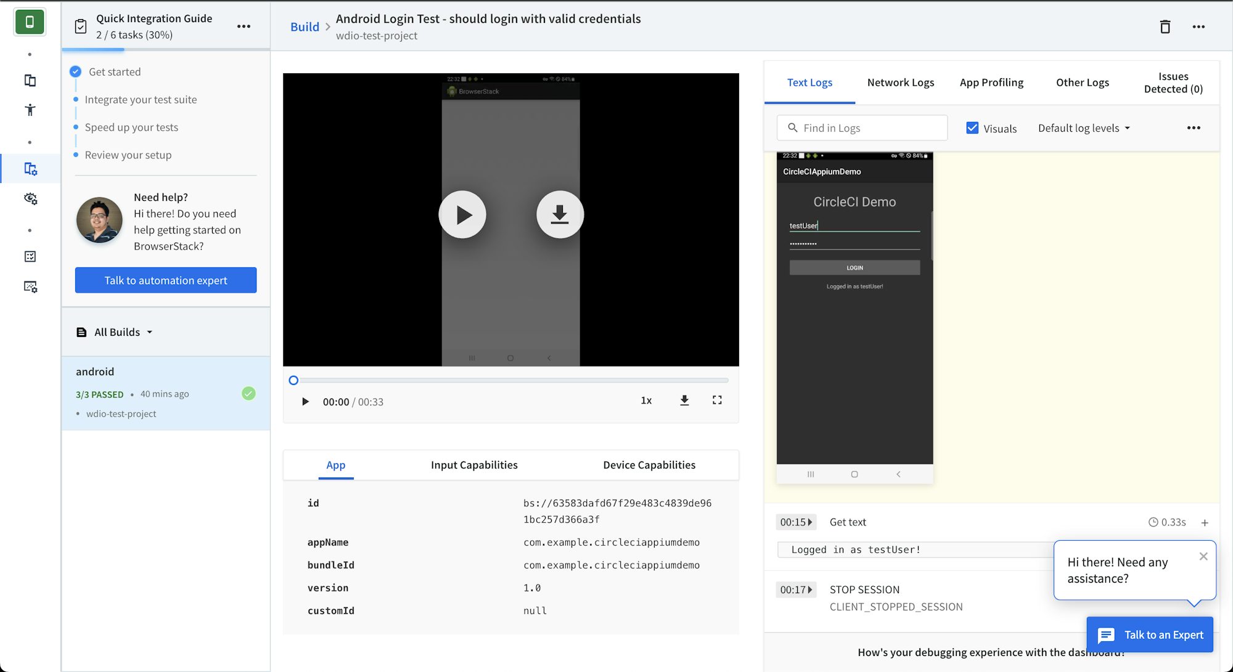This screenshot has width=1233, height=672.
Task: Open the logs overflow options menu
Action: [1194, 128]
